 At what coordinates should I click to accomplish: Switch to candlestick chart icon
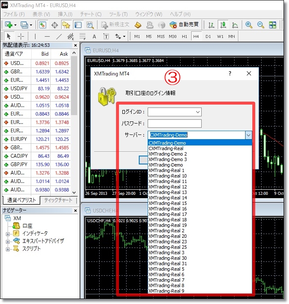tap(223, 25)
